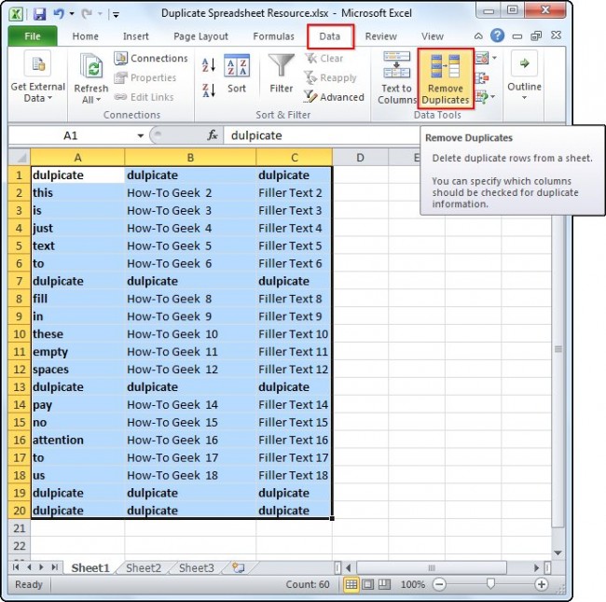Expand the What-If Analysis dropdown arrow
The width and height of the screenshot is (606, 602).
point(492,97)
